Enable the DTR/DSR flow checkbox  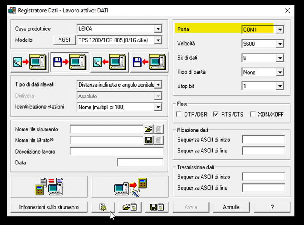coord(179,114)
